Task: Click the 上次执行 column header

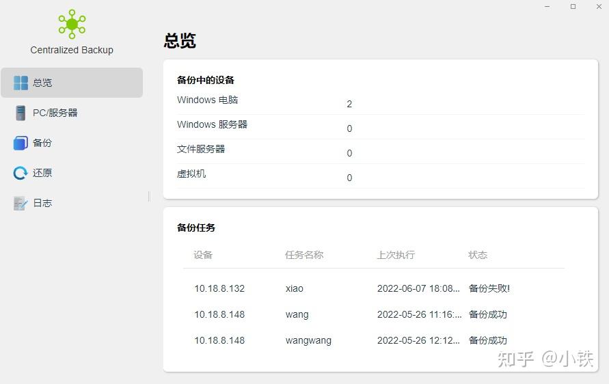Action: pyautogui.click(x=396, y=255)
